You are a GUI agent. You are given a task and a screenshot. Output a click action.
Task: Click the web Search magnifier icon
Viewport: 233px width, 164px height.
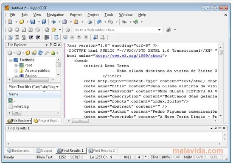coord(47,30)
